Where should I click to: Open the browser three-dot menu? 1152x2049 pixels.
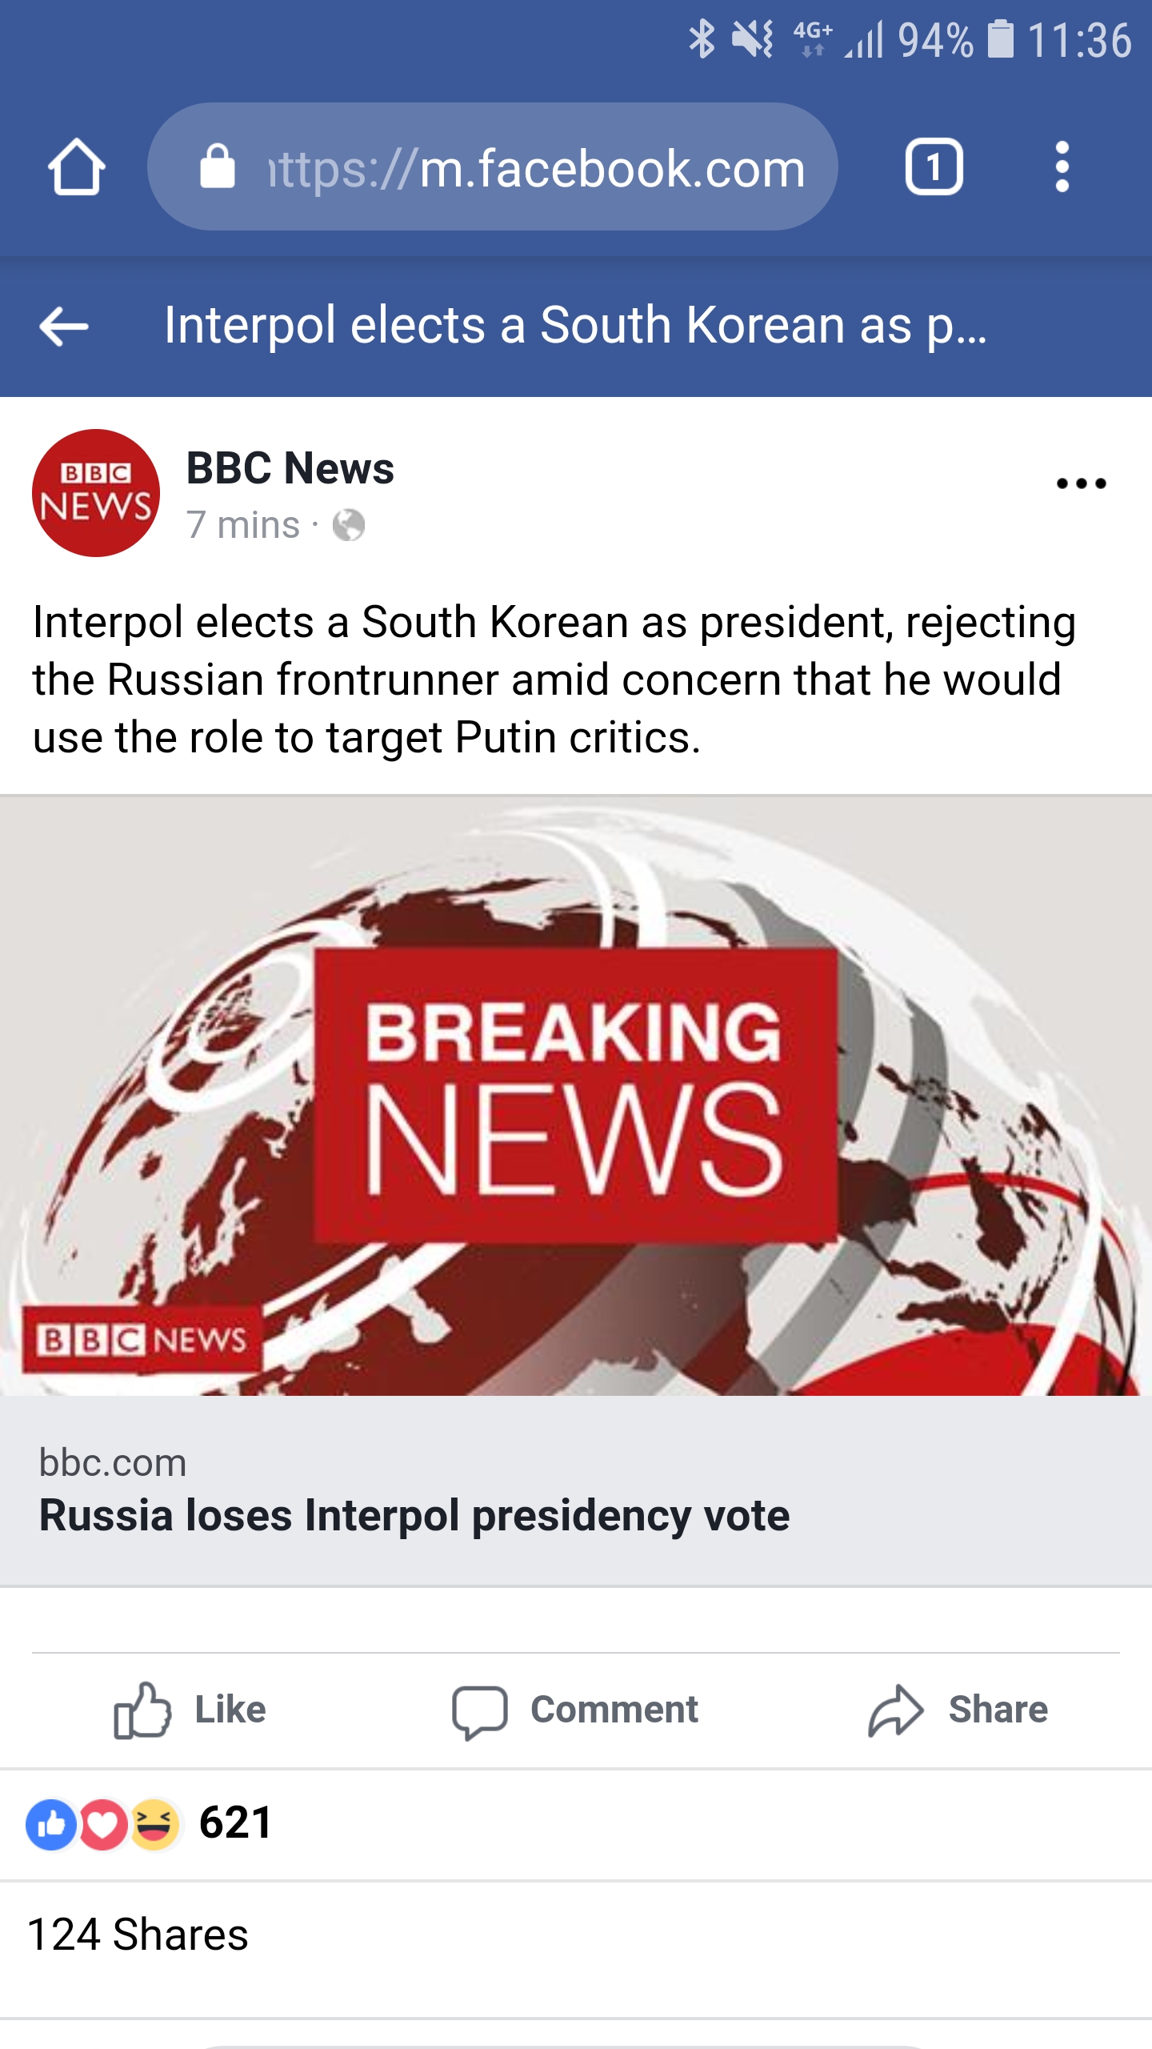1062,167
